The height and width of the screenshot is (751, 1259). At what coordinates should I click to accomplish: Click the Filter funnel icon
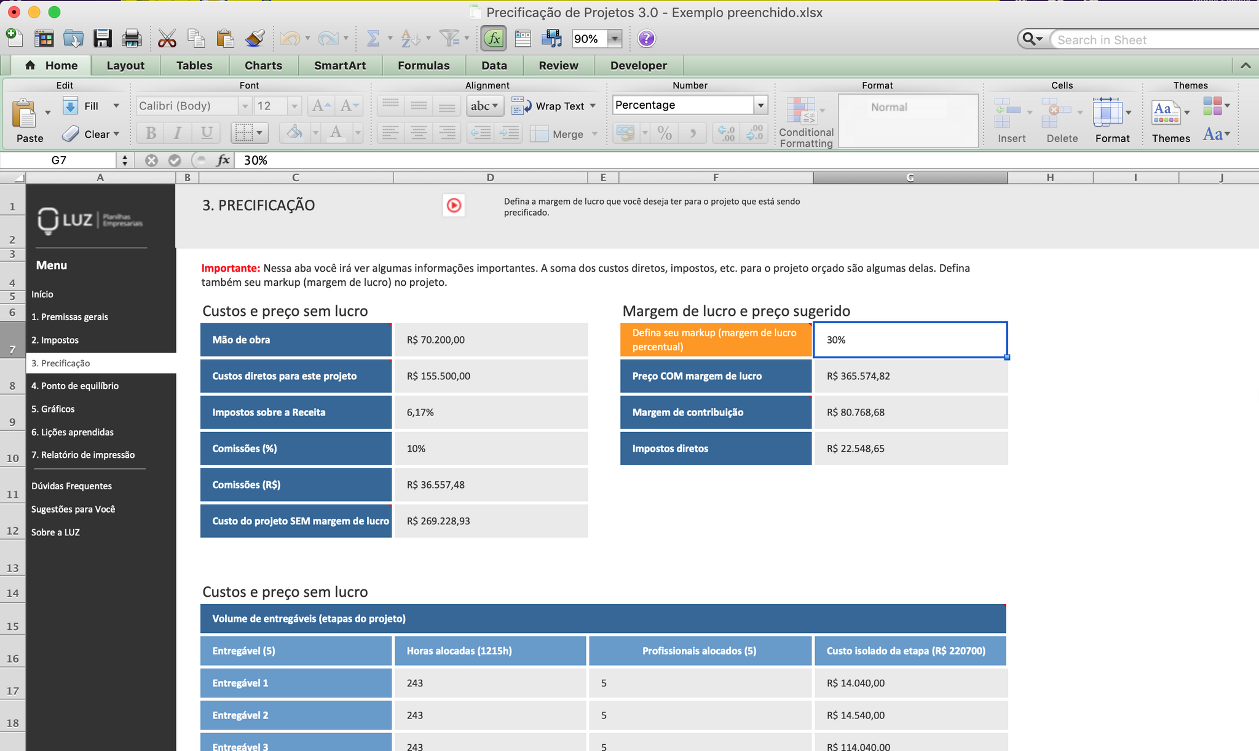pos(450,39)
